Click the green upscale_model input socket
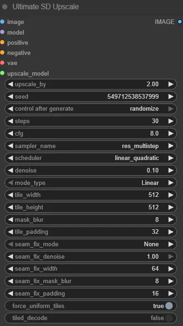 point(2,73)
